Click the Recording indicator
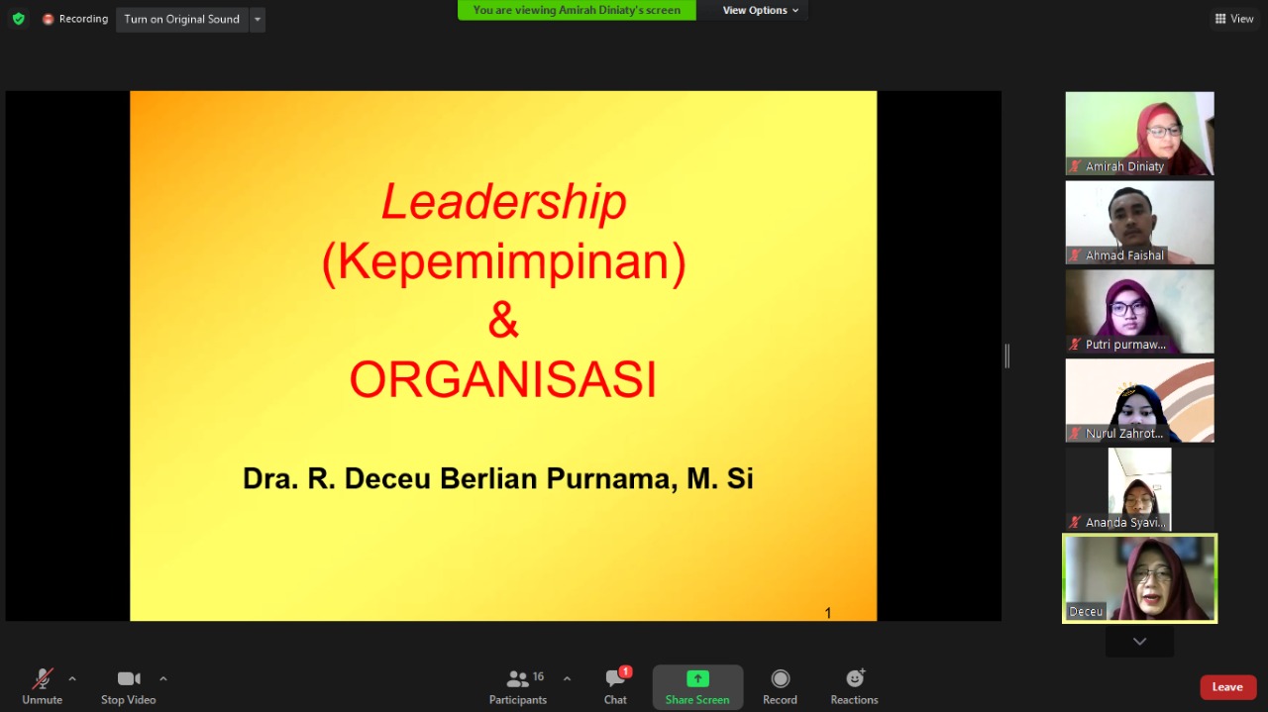Image resolution: width=1268 pixels, height=712 pixels. click(74, 18)
